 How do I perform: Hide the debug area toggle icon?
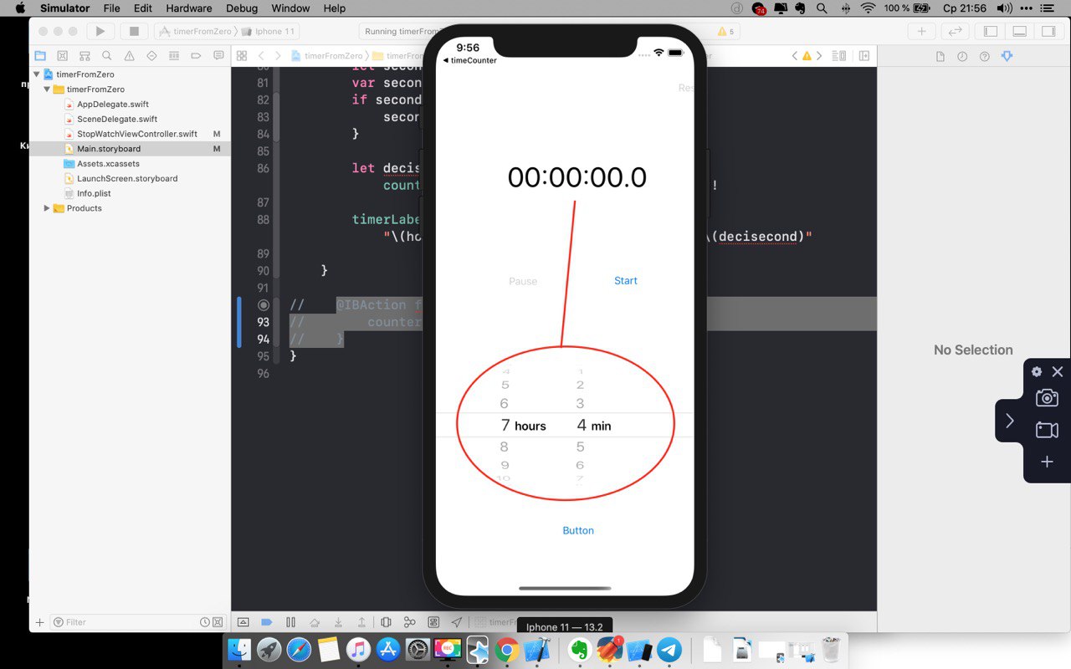(243, 622)
